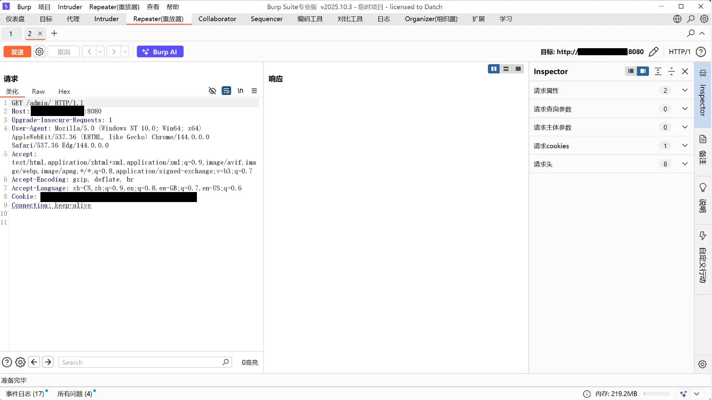Image resolution: width=712 pixels, height=400 pixels.
Task: Open the Collaborator tab
Action: [217, 19]
